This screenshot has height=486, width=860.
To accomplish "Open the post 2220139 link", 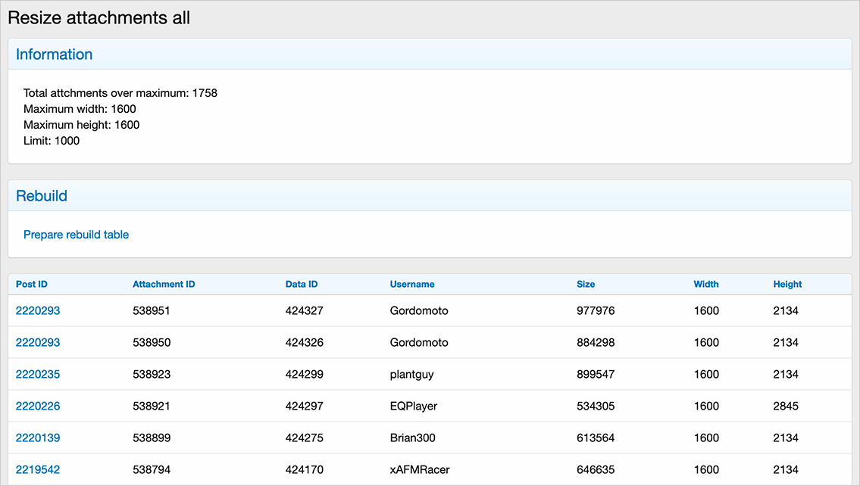I will pos(38,438).
